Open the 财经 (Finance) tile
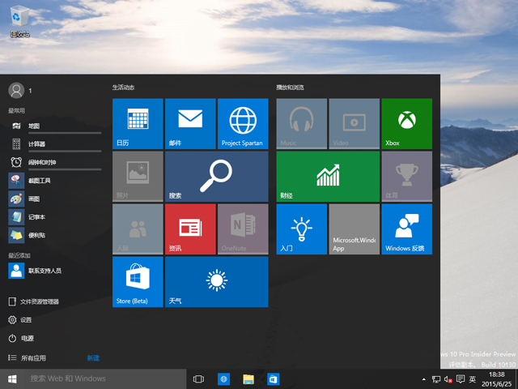This screenshot has width=518, height=389. (328, 177)
